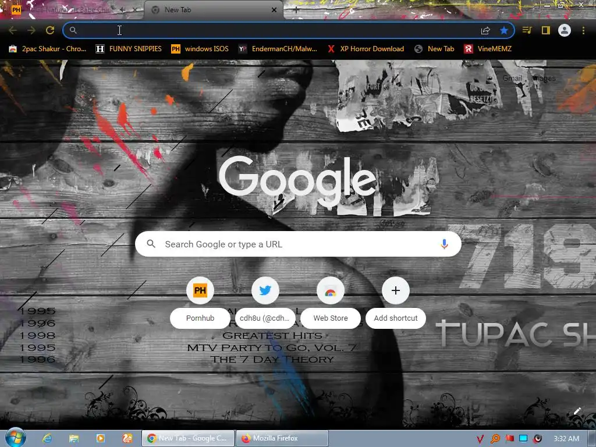
Task: Open Windows Explorer folder from taskbar
Action: coord(74,438)
